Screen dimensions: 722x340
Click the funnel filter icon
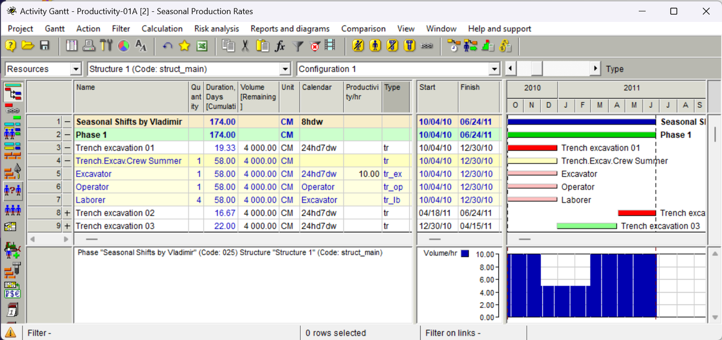click(298, 46)
